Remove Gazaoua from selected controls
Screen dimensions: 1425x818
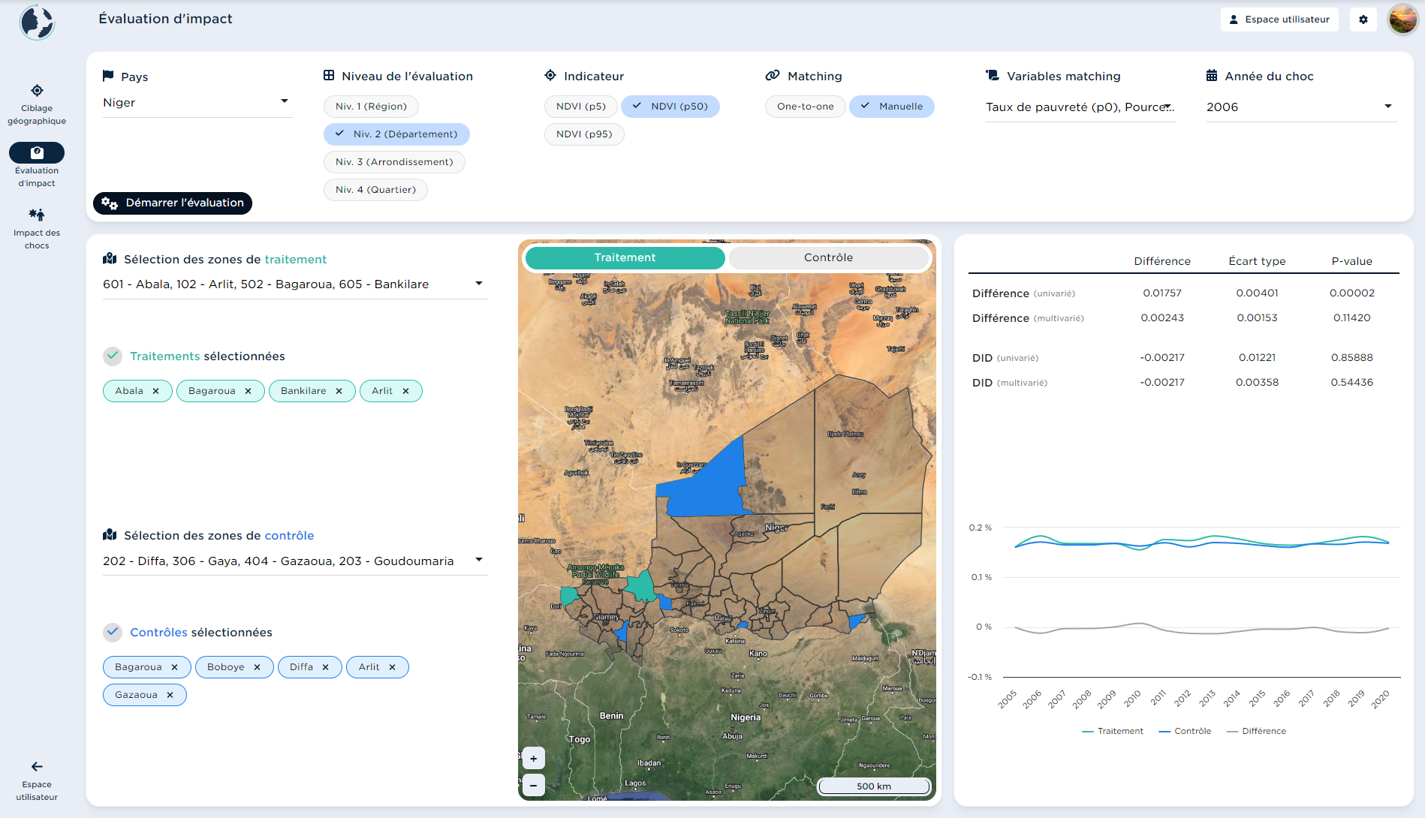170,695
